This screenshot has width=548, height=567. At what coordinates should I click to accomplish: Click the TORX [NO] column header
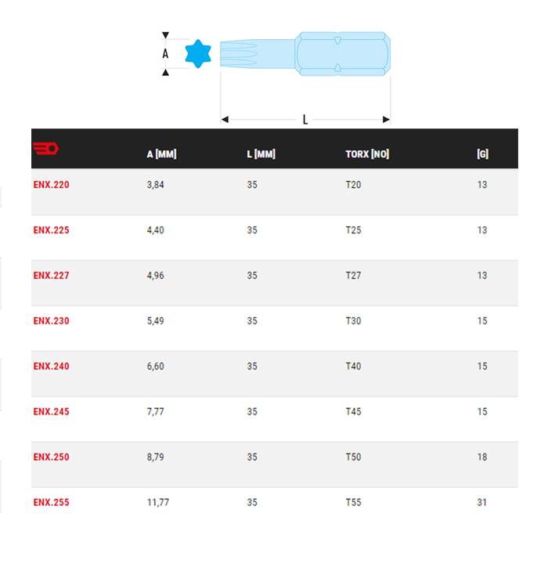(x=367, y=154)
